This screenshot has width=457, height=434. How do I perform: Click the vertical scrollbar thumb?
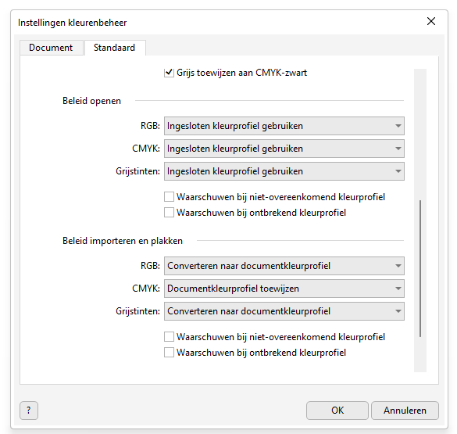[420, 268]
